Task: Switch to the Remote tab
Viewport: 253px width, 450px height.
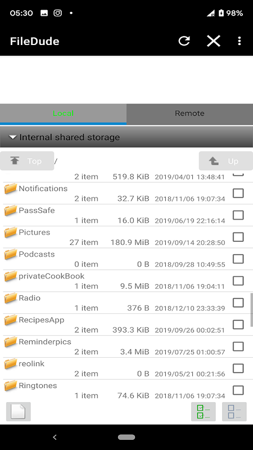Action: pyautogui.click(x=189, y=114)
